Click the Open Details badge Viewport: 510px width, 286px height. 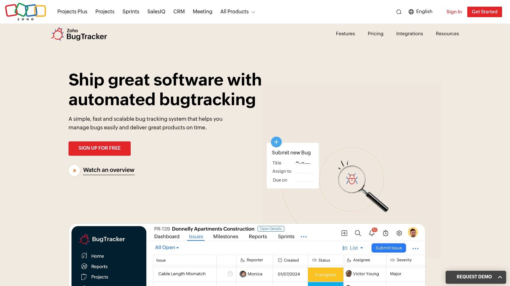coord(271,229)
